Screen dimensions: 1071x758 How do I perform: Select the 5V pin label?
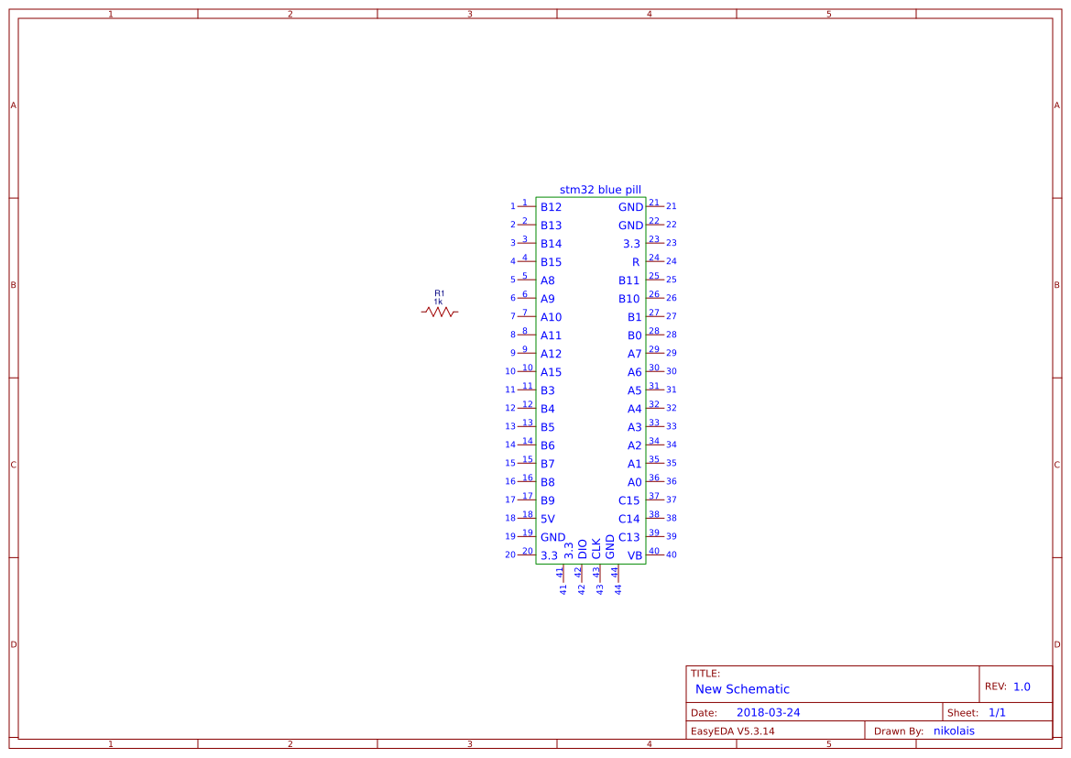tap(547, 520)
